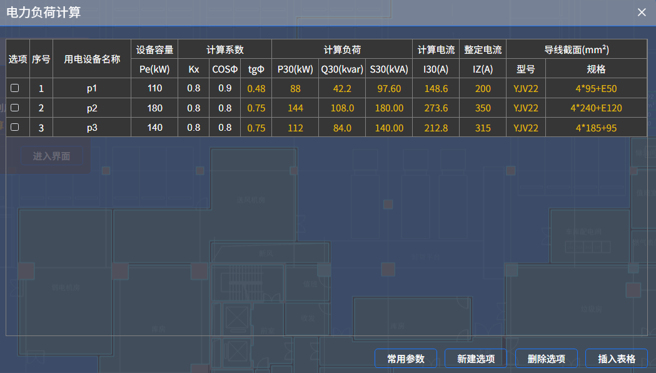The width and height of the screenshot is (656, 373).
Task: Select the device name cell p2
Action: (92, 108)
